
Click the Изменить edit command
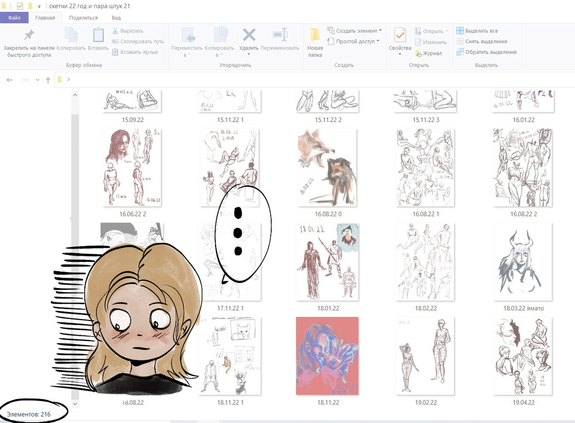[x=431, y=42]
